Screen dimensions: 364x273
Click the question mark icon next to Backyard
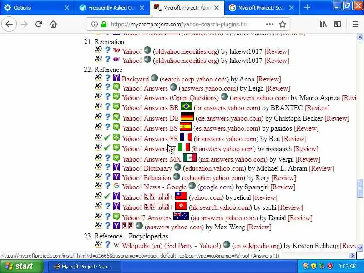pos(107,78)
